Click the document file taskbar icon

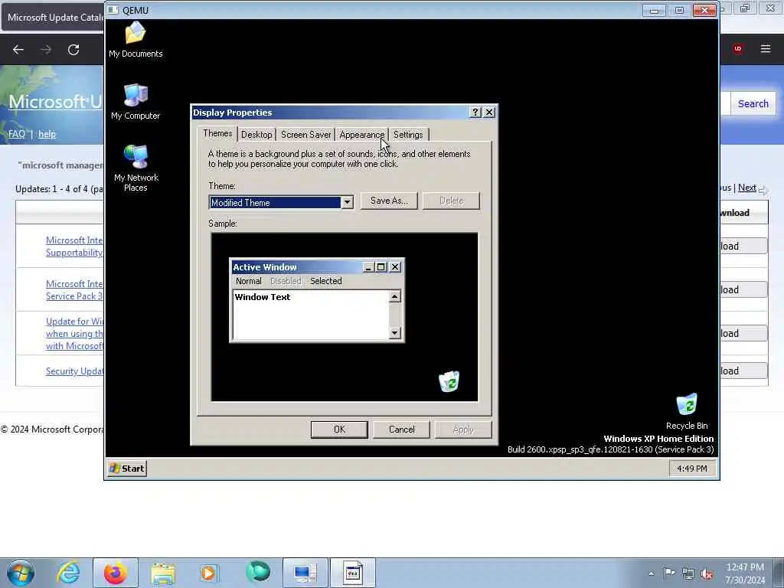[x=352, y=573]
